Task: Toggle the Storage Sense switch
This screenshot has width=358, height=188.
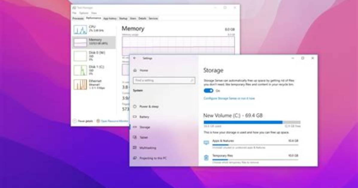Action: (208, 91)
